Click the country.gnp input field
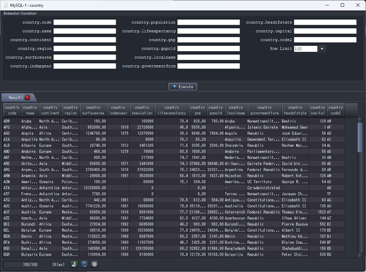This screenshot has width=366, height=272. click(x=208, y=40)
